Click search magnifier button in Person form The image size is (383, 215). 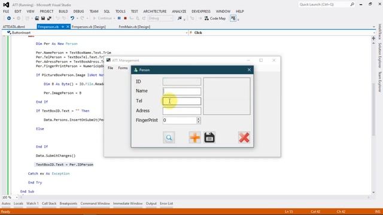tap(169, 137)
